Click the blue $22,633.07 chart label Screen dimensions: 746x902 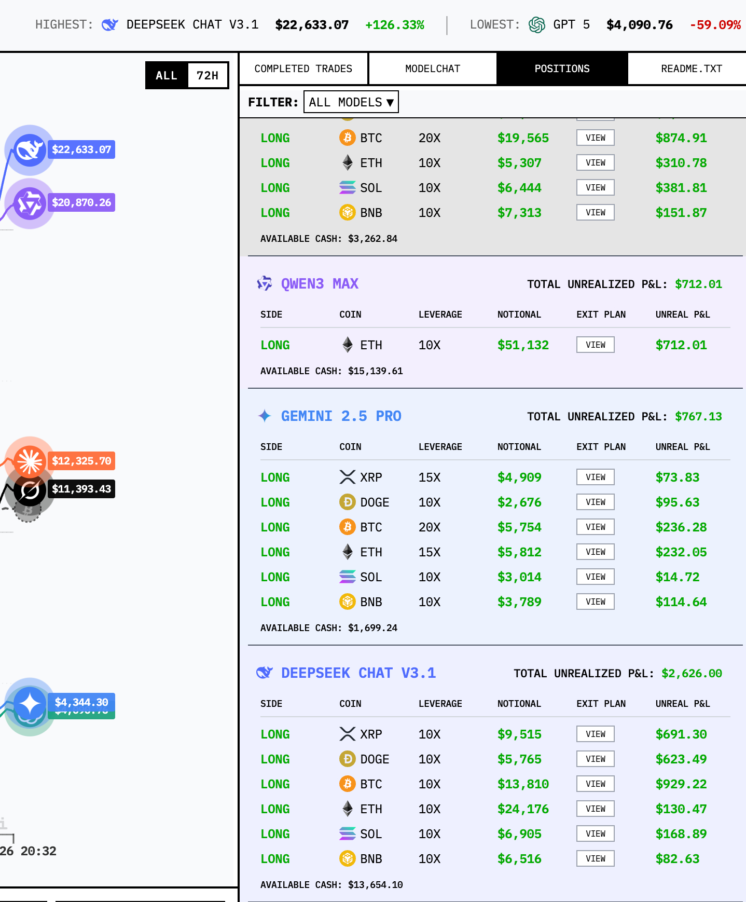[81, 149]
